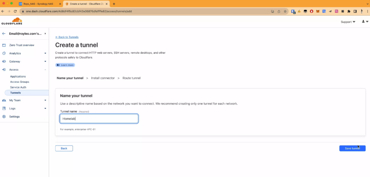Select the Name your tunnel step
Viewport: 370px width, 177px height.
(70, 78)
